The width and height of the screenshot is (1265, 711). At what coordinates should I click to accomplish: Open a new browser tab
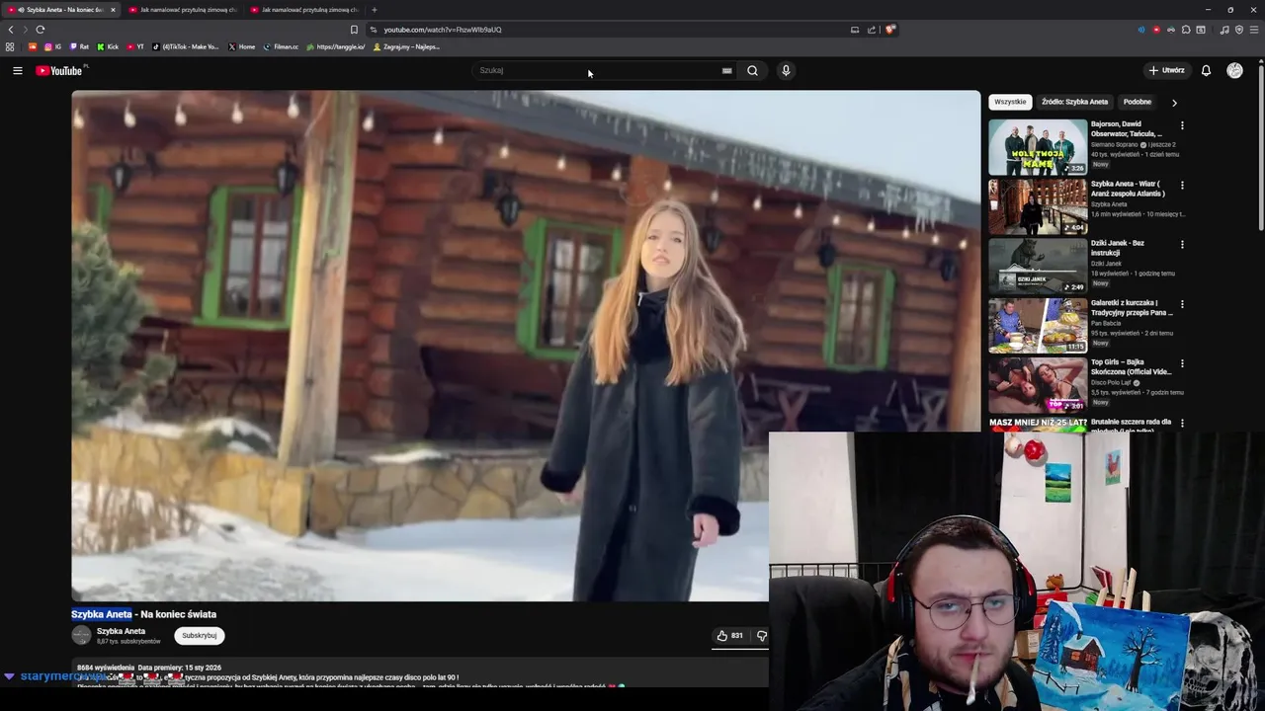(x=374, y=10)
